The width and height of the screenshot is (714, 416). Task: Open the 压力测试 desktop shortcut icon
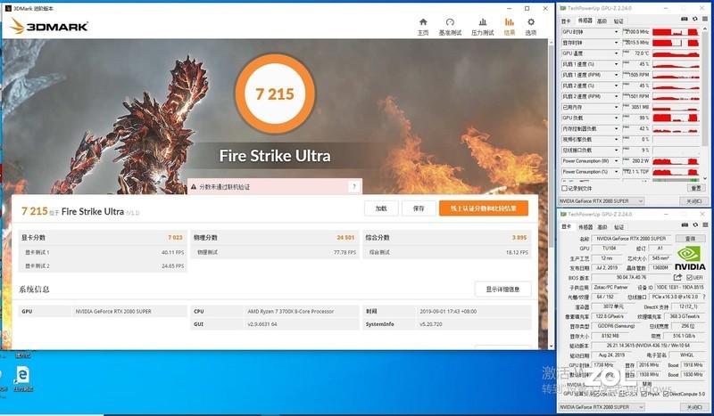tap(22, 380)
